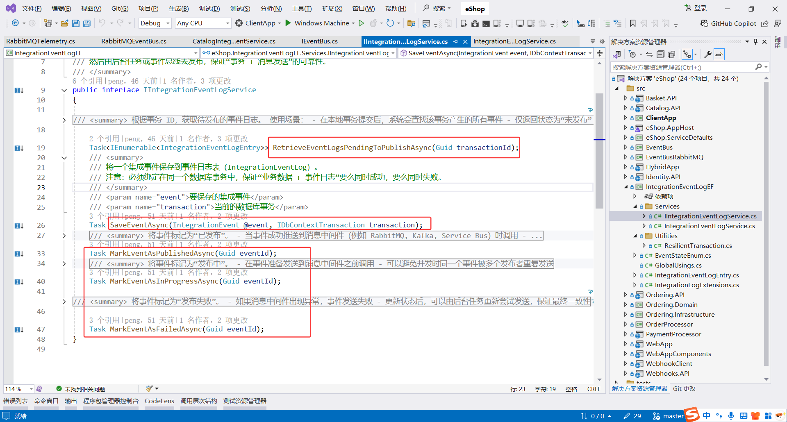
Task: Pin the IIntegration...LogService.cs tab
Action: coord(456,41)
